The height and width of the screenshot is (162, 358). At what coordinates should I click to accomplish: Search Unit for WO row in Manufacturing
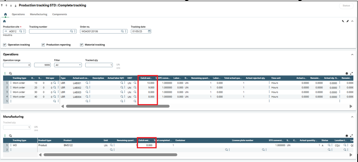[111, 145]
